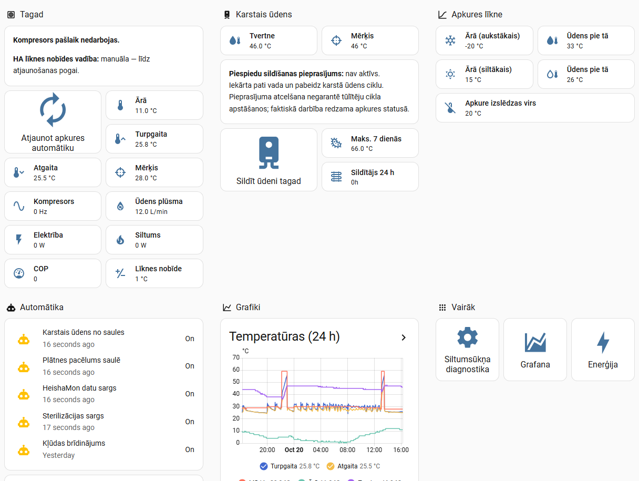This screenshot has height=481, width=639.
Task: Click the text 'Kompresors pašlaik nedarbojas.'
Action: (x=66, y=40)
